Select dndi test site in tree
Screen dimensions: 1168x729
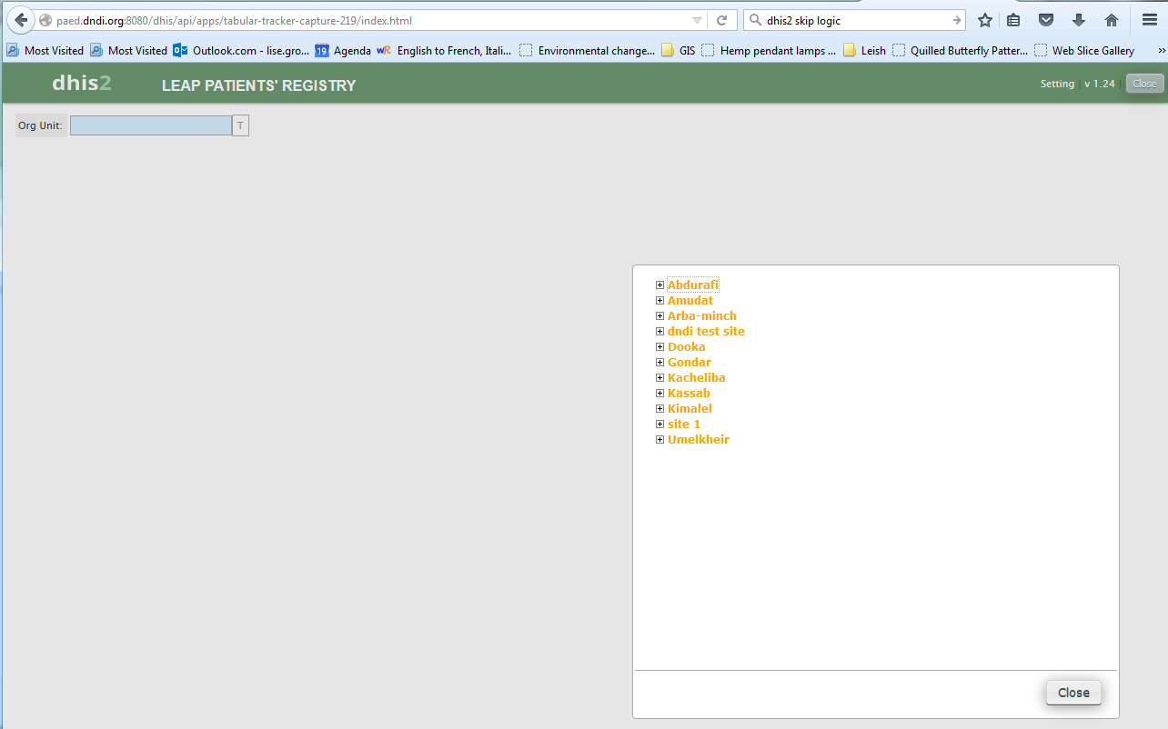tap(705, 332)
